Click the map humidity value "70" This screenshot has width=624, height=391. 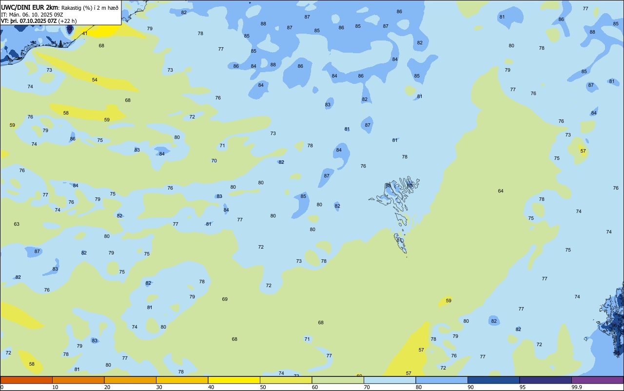(x=214, y=160)
